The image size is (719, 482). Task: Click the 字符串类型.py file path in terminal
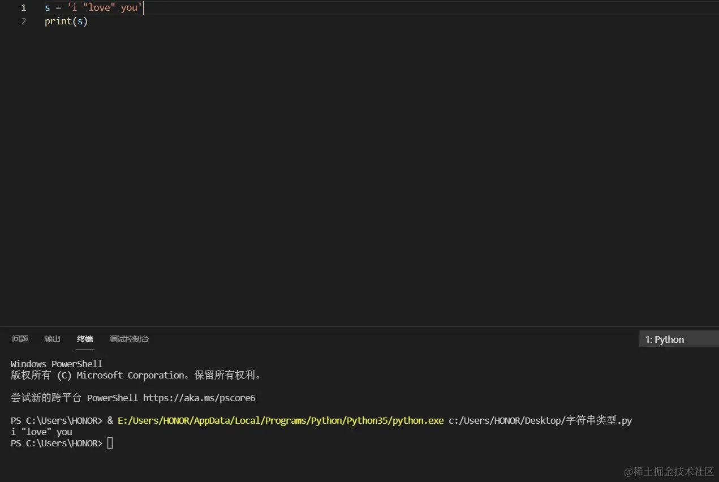[540, 420]
